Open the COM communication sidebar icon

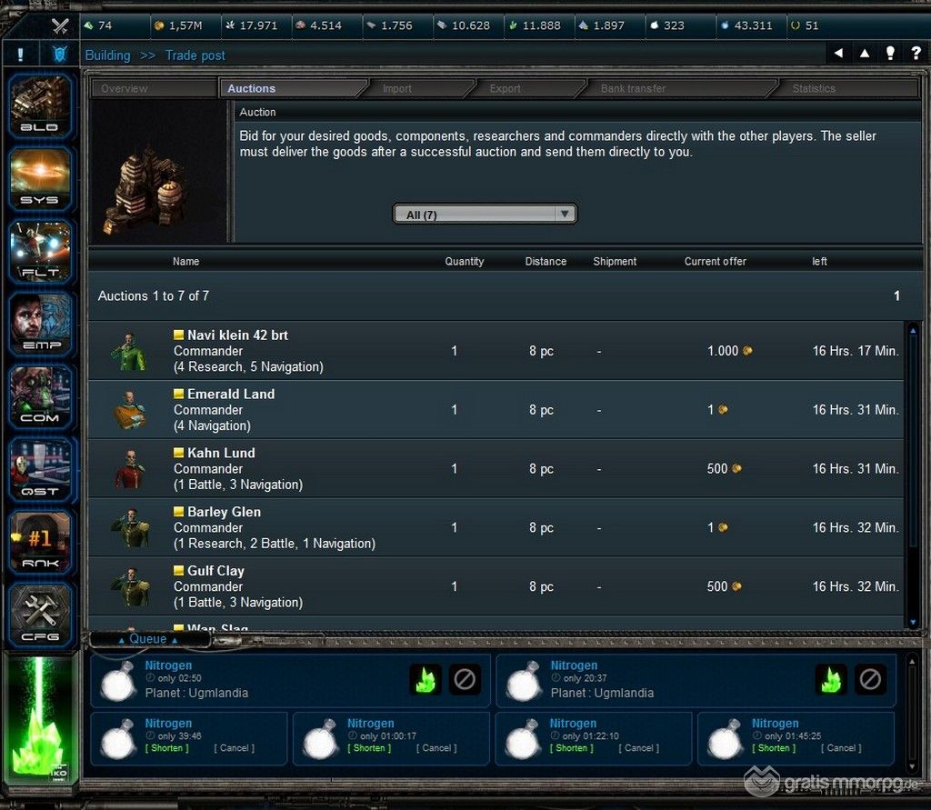tap(40, 395)
